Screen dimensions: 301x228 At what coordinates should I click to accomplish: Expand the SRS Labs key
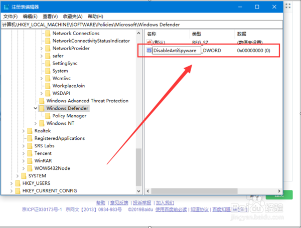(x=24, y=146)
